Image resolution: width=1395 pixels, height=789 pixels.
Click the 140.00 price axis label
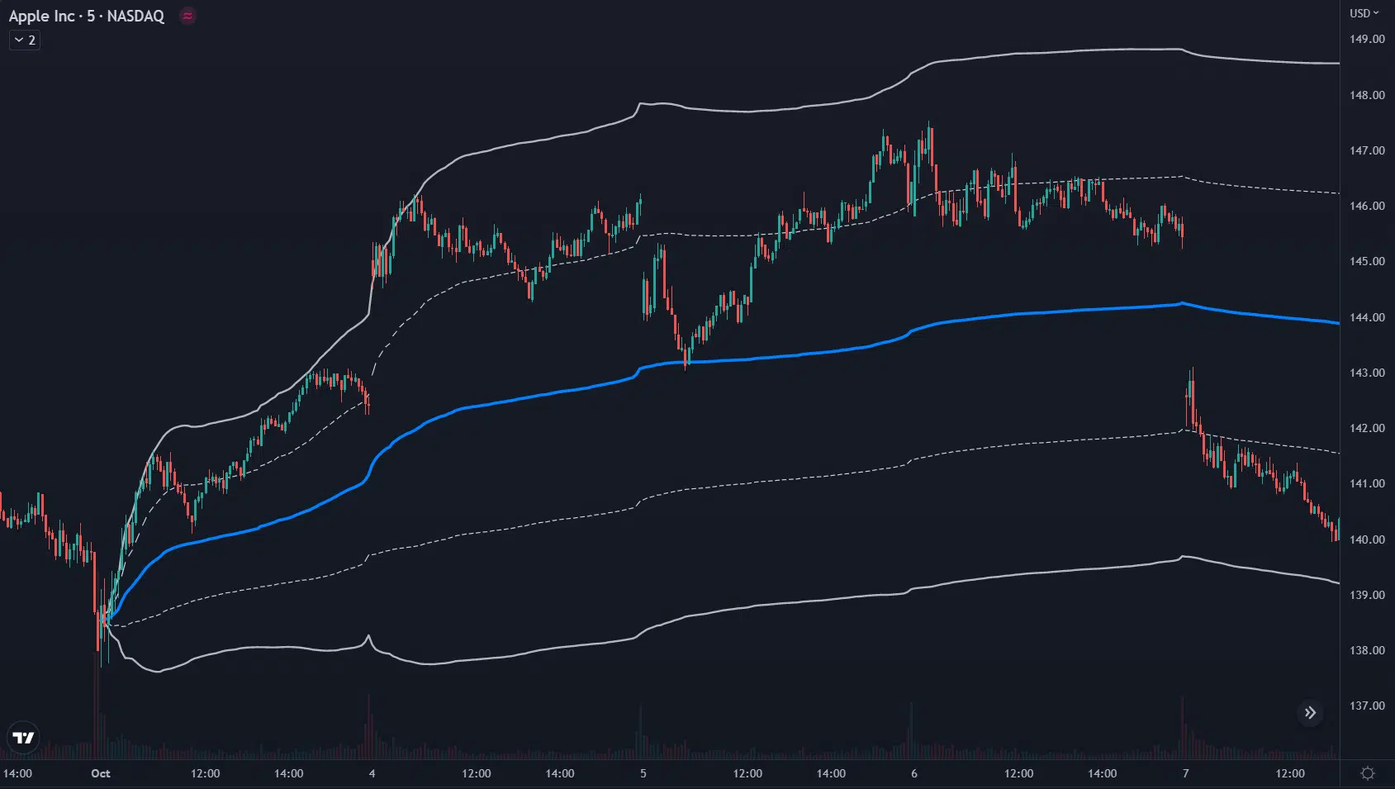coord(1367,539)
